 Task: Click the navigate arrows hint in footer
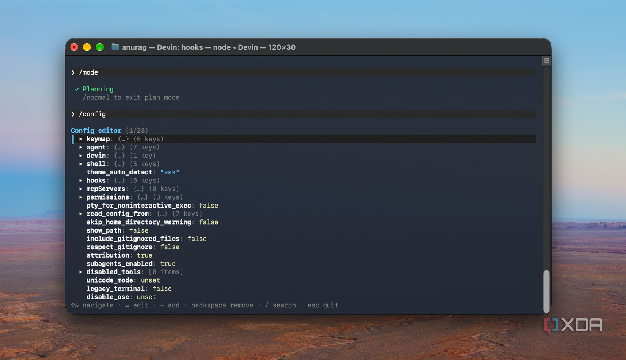tap(92, 305)
